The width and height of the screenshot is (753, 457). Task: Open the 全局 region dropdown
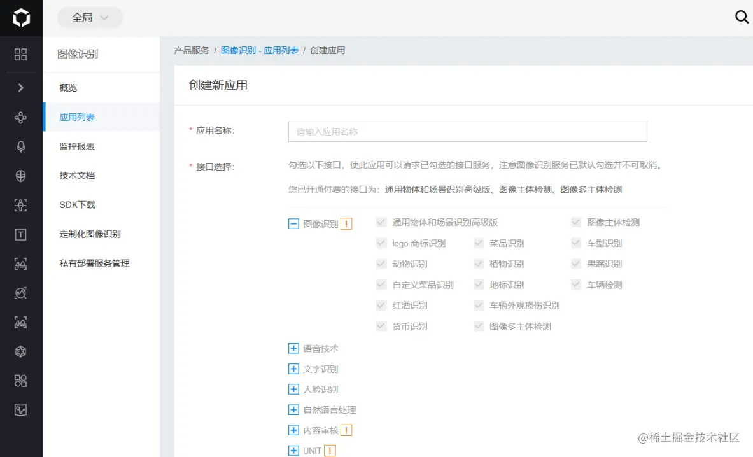(90, 18)
